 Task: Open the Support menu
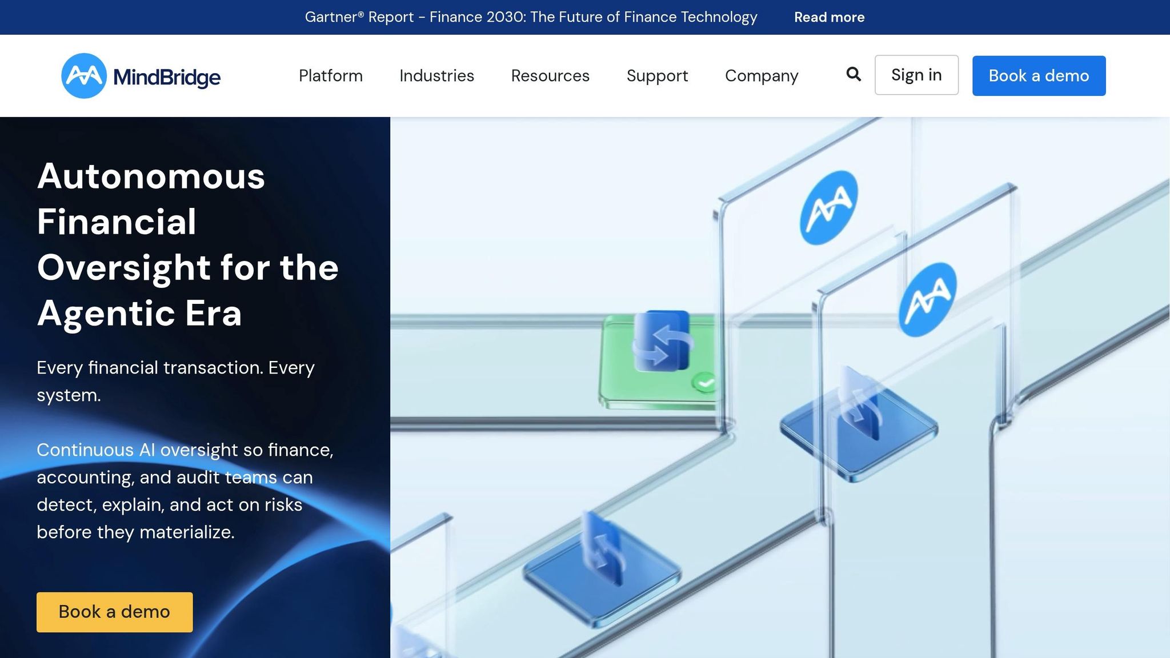tap(657, 76)
